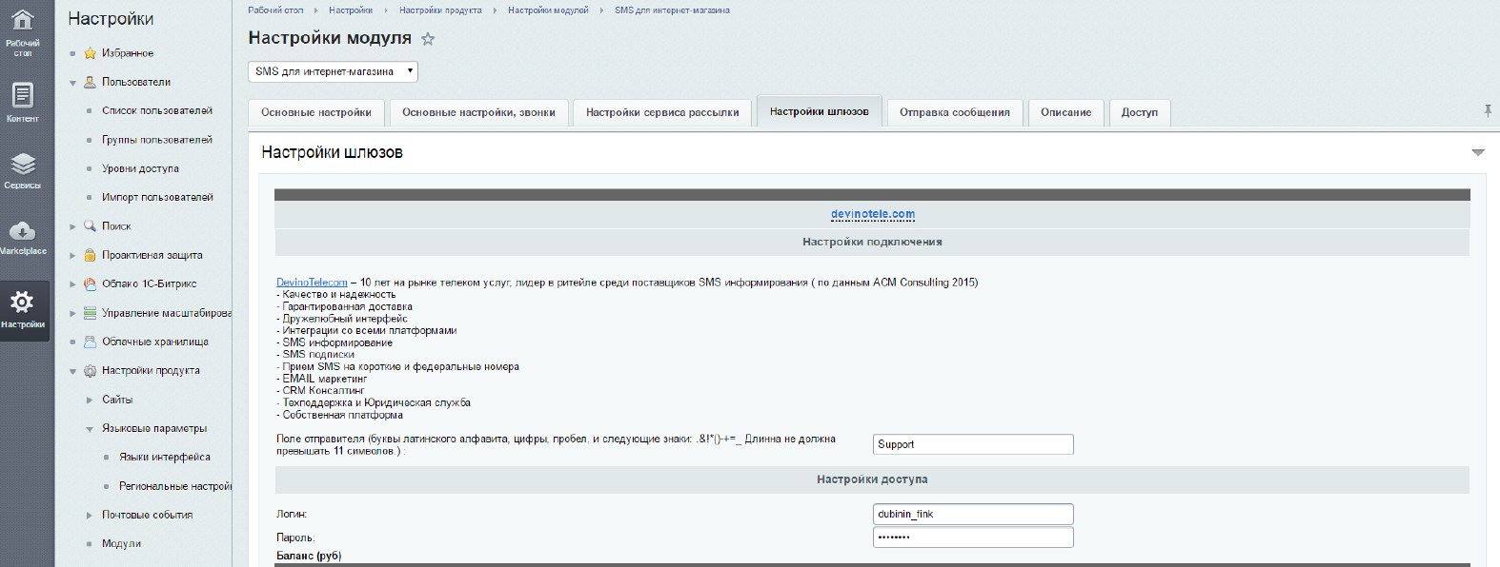Viewport: 1500px width, 567px height.
Task: Follow the DevinoTelecom hyperlink
Action: [312, 283]
